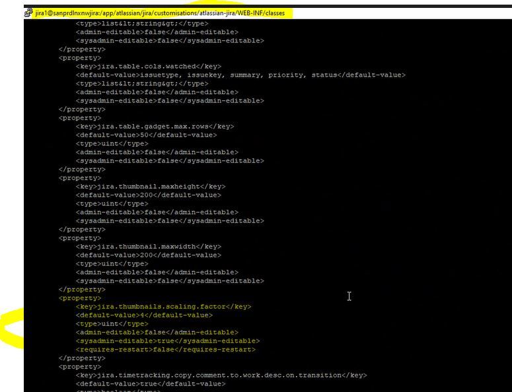Click the opening property tag highlighted in yellow

pos(80,298)
